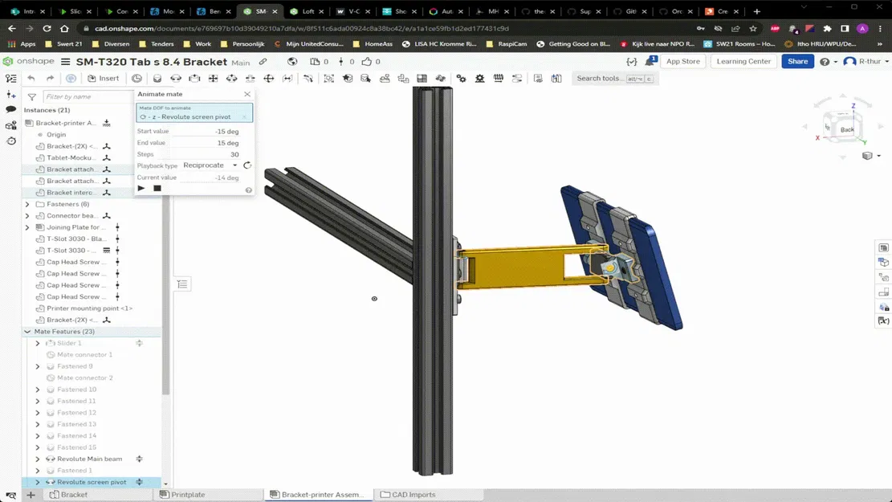Click the Share button
Image resolution: width=892 pixels, height=502 pixels.
(x=796, y=61)
